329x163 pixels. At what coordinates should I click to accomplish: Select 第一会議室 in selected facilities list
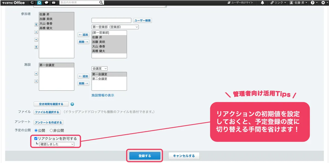[x=56, y=65]
